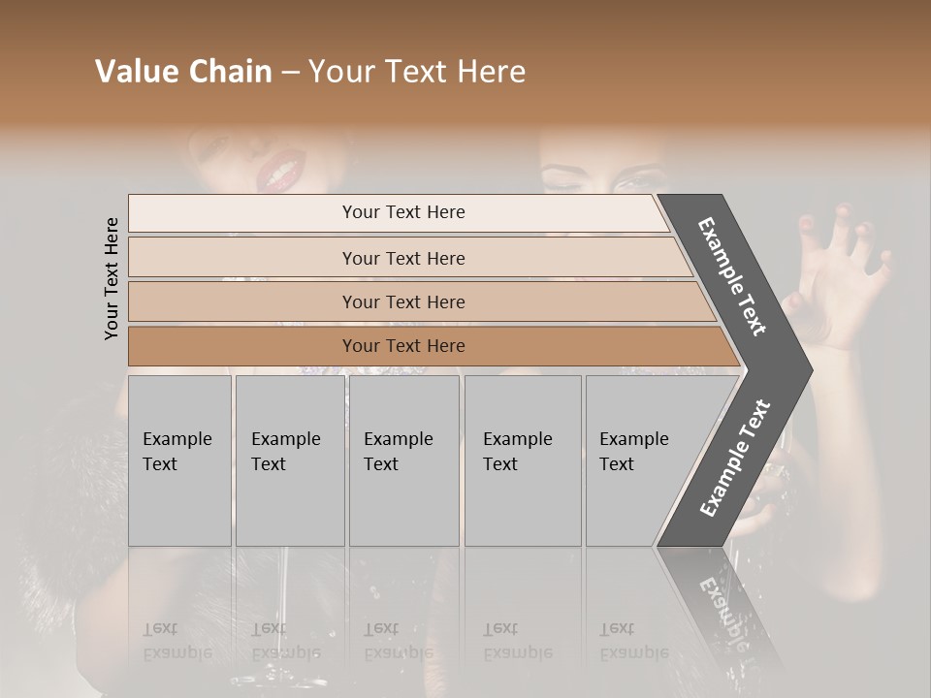931x698 pixels.
Task: Click the mirrored text reflection under the first box
Action: [177, 640]
